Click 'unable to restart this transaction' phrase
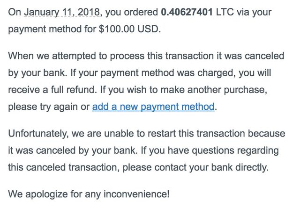 click(x=165, y=133)
